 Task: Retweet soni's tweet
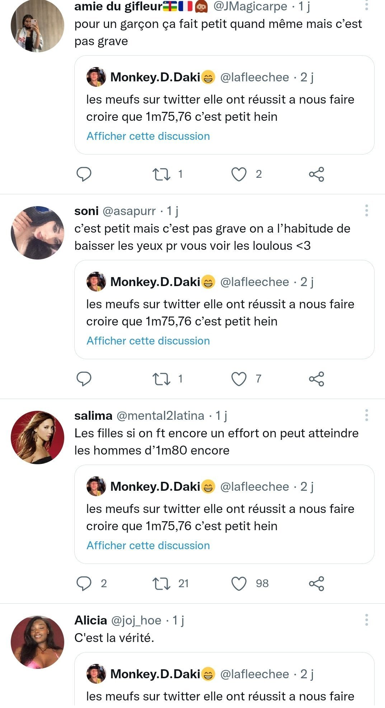point(161,379)
